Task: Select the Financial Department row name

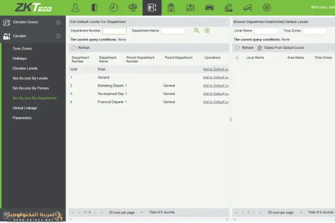Action: pos(110,102)
